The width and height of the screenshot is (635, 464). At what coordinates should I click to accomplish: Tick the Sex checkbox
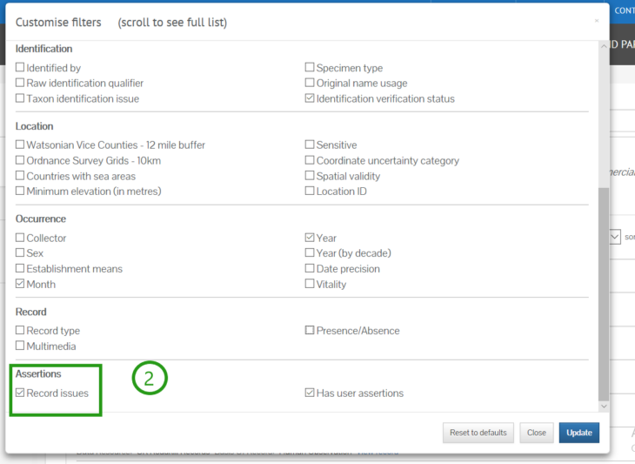[x=20, y=252]
